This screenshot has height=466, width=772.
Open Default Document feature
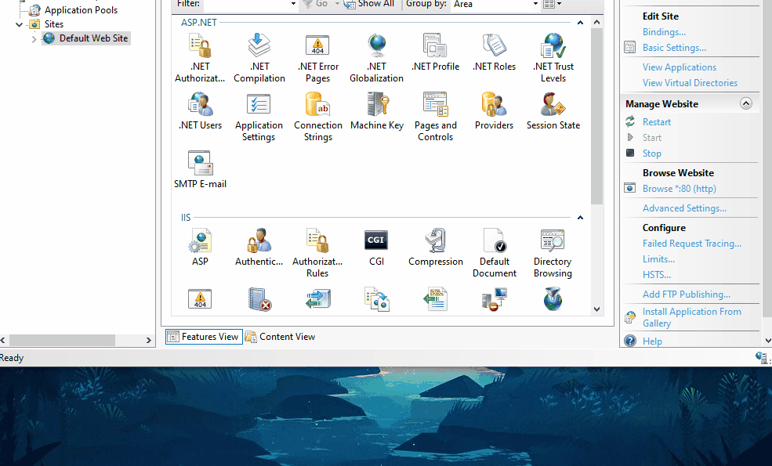pyautogui.click(x=495, y=253)
